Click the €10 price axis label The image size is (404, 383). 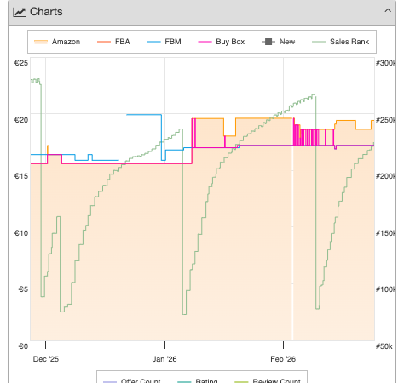(21, 233)
